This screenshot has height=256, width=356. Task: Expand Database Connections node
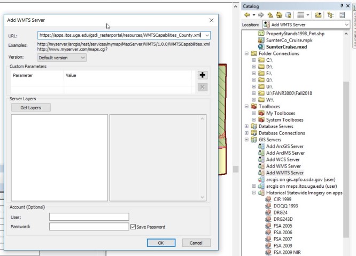tap(246, 133)
